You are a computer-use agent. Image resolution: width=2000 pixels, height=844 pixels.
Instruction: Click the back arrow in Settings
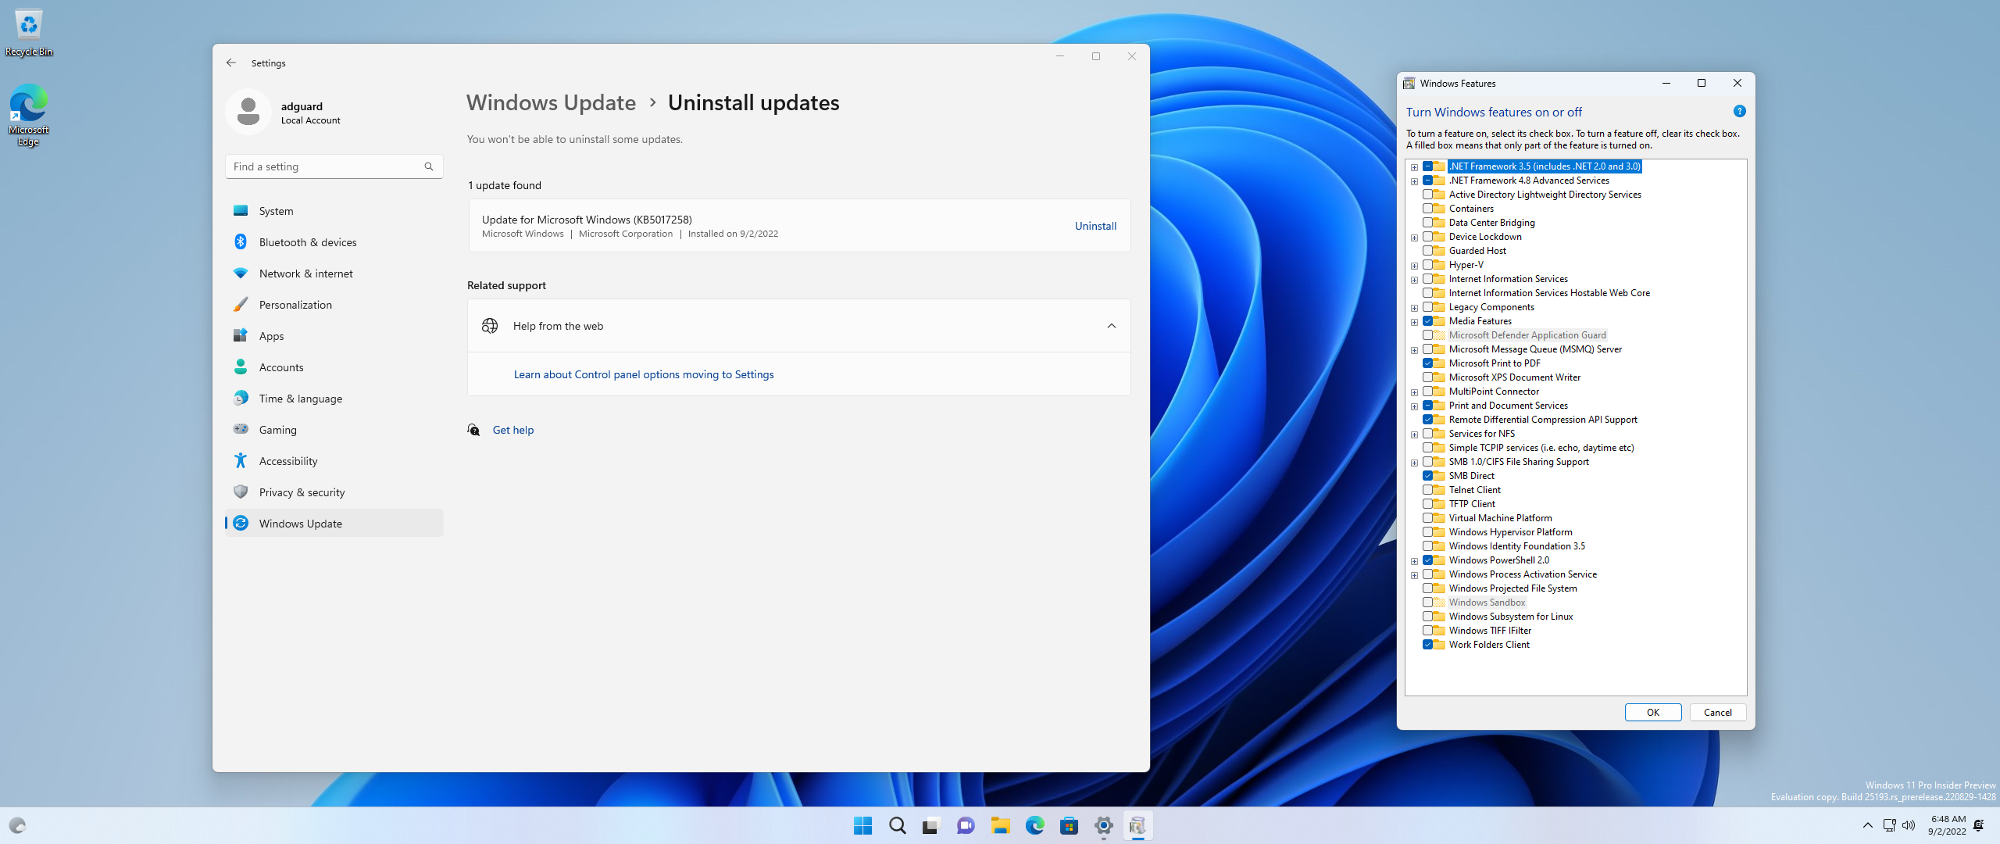tap(230, 63)
